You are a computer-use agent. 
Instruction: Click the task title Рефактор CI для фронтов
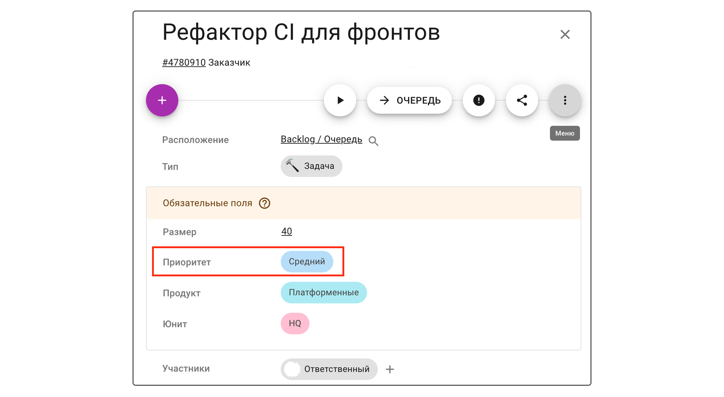301,33
